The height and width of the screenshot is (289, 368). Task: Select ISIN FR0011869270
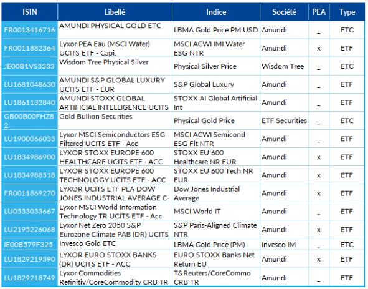pyautogui.click(x=29, y=193)
